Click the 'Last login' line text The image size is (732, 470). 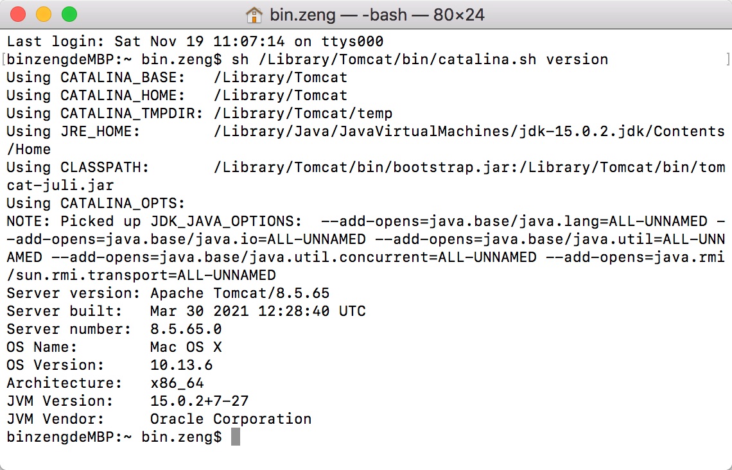tap(195, 42)
